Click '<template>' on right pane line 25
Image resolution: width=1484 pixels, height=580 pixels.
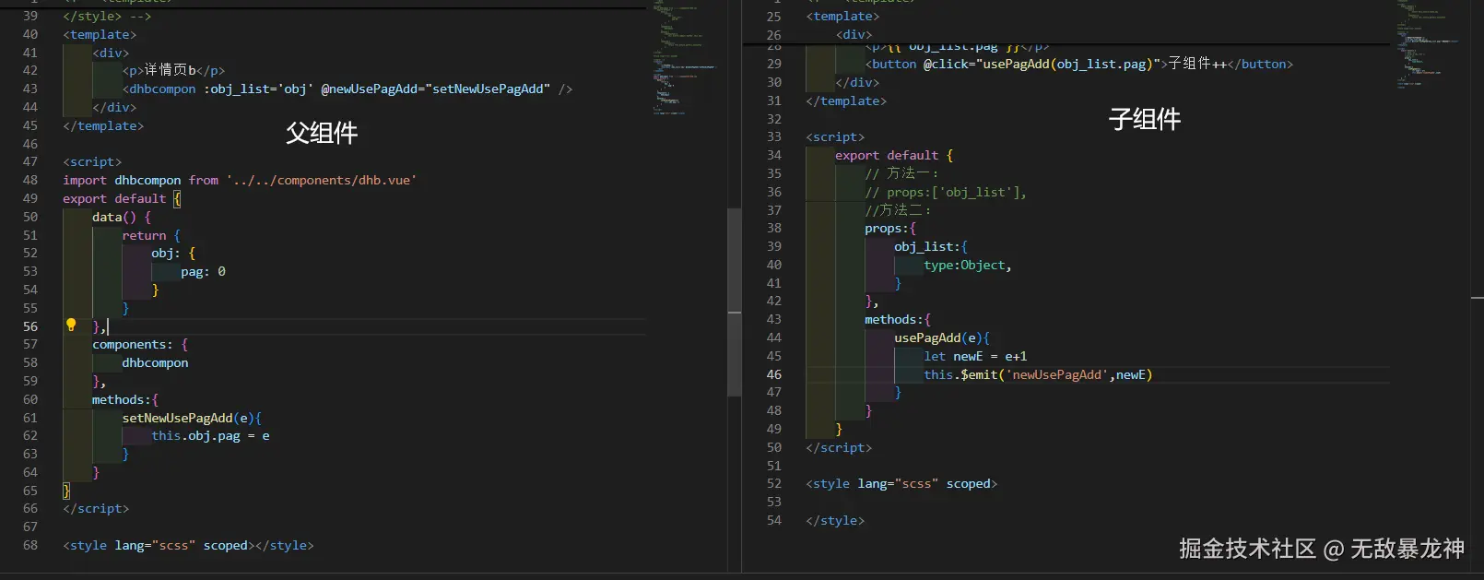pyautogui.click(x=842, y=16)
